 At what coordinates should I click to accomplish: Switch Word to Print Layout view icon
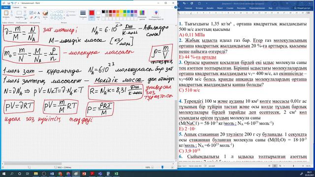275,166
